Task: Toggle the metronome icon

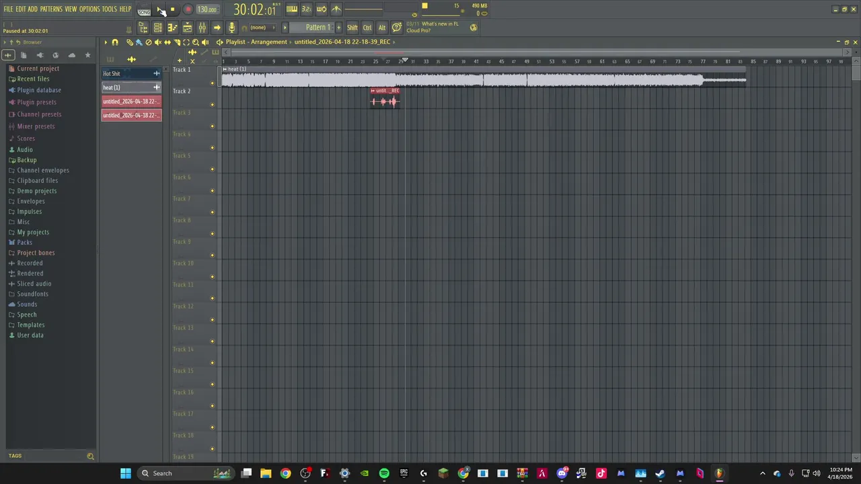Action: coord(336,9)
